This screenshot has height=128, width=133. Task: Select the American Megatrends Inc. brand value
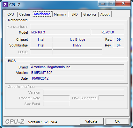[x=77, y=67]
